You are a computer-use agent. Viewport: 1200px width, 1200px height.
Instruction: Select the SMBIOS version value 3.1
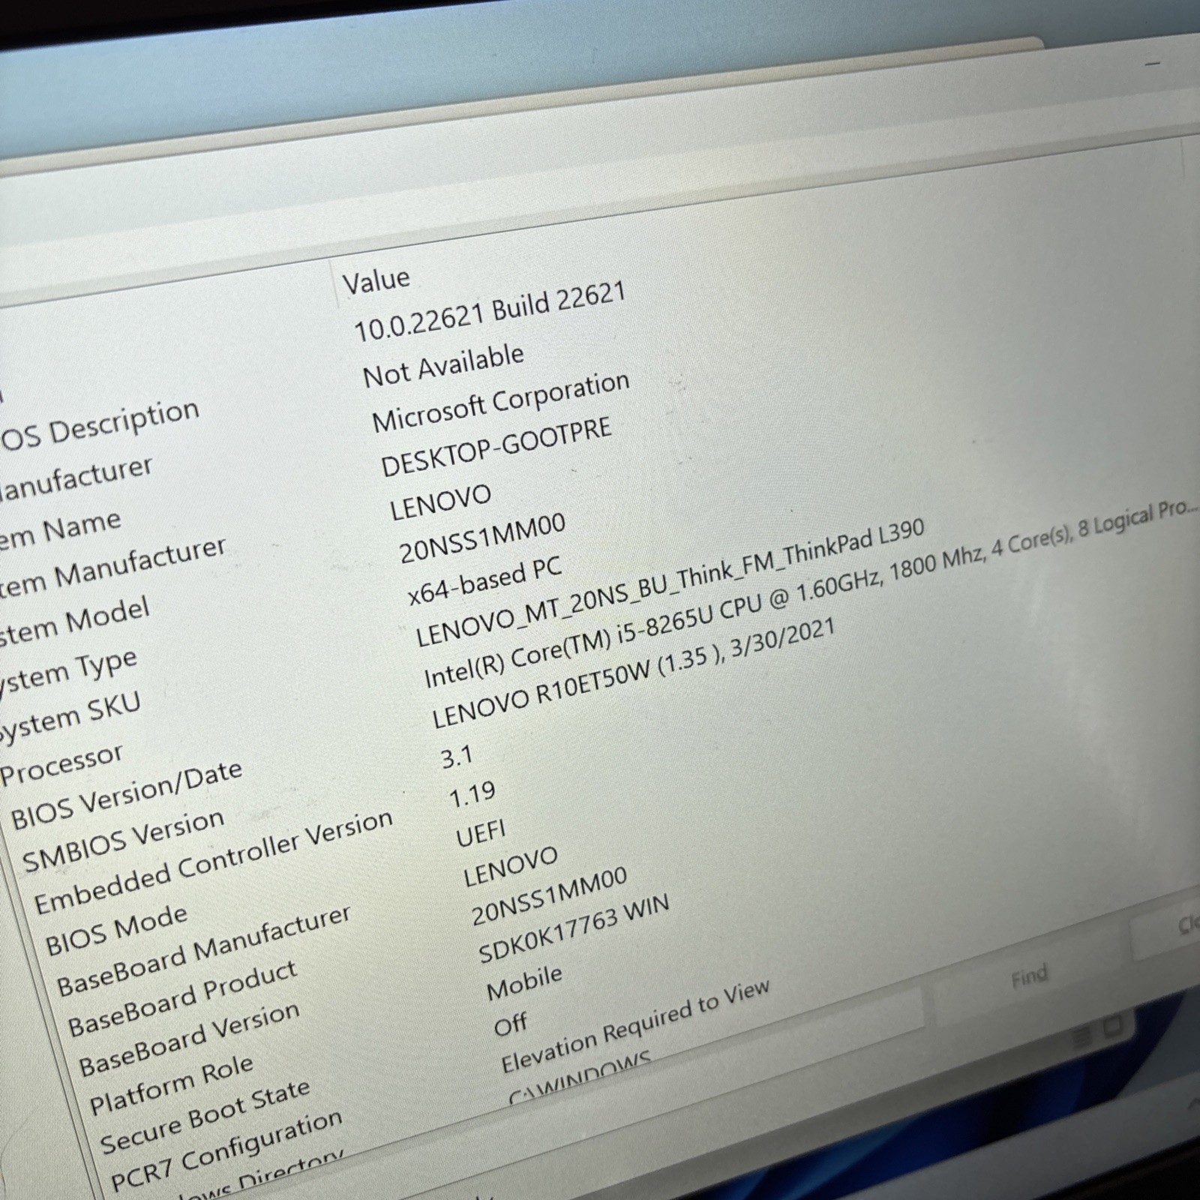pos(456,757)
